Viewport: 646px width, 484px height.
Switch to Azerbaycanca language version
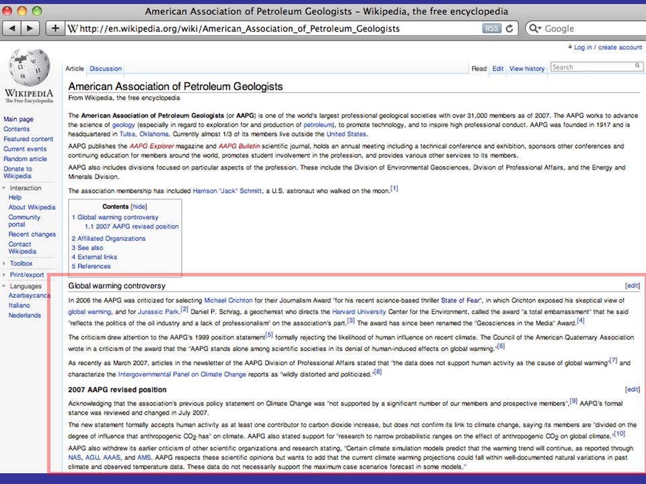[29, 296]
